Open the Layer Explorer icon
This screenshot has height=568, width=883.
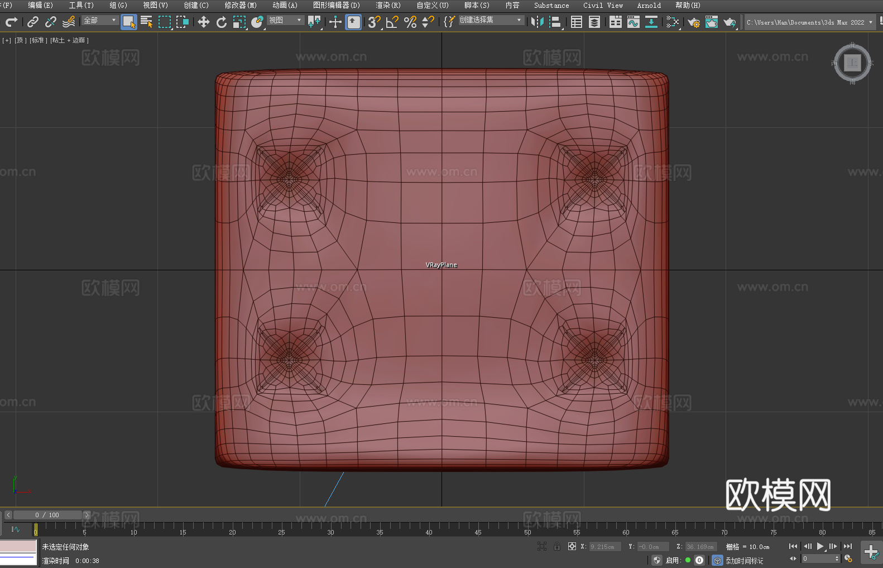point(594,22)
